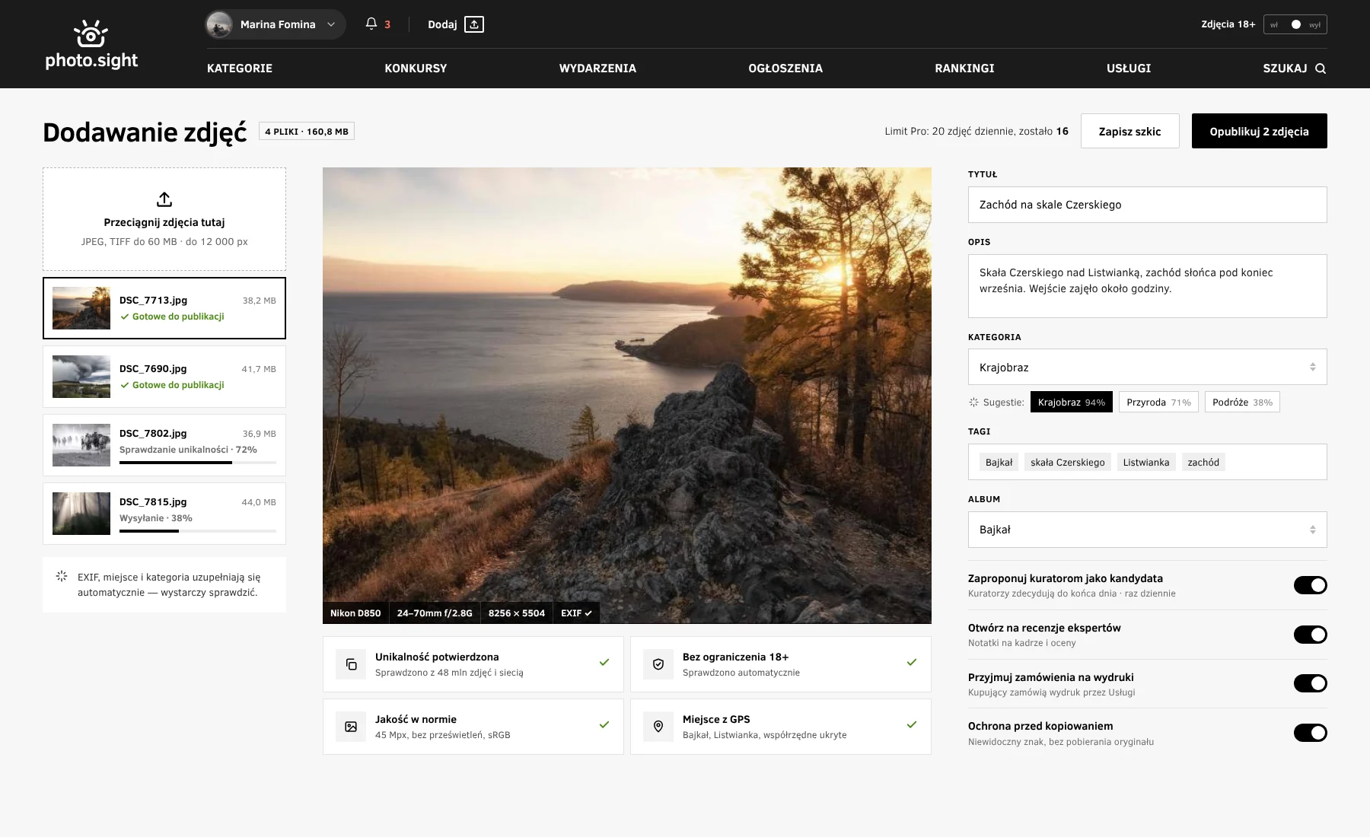Navigate to RANKINGI
1370x837 pixels.
pos(964,68)
